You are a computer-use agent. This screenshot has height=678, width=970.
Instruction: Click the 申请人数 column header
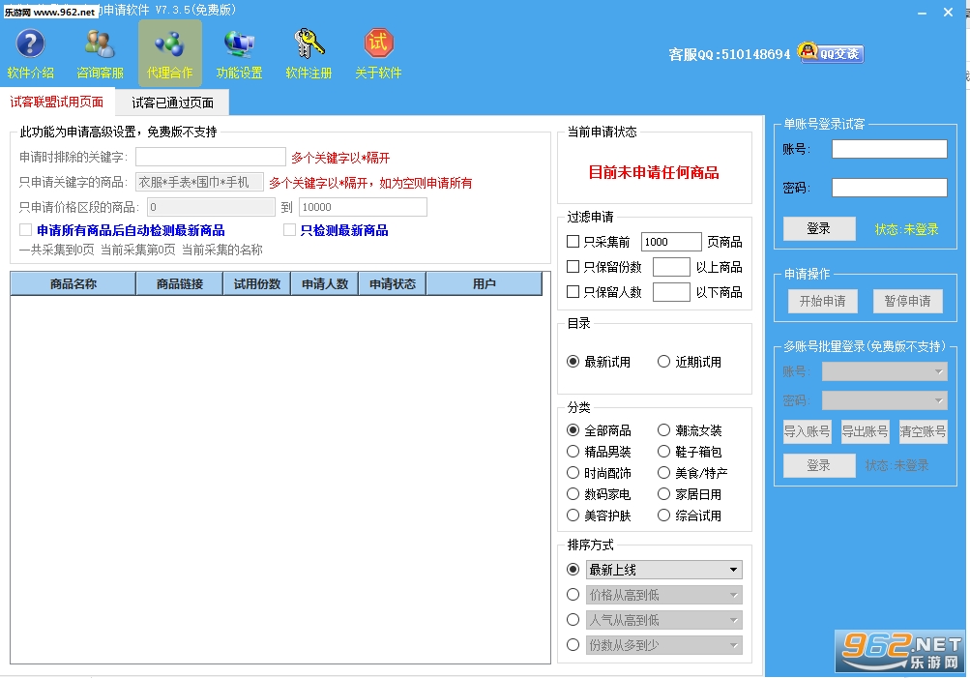click(325, 284)
